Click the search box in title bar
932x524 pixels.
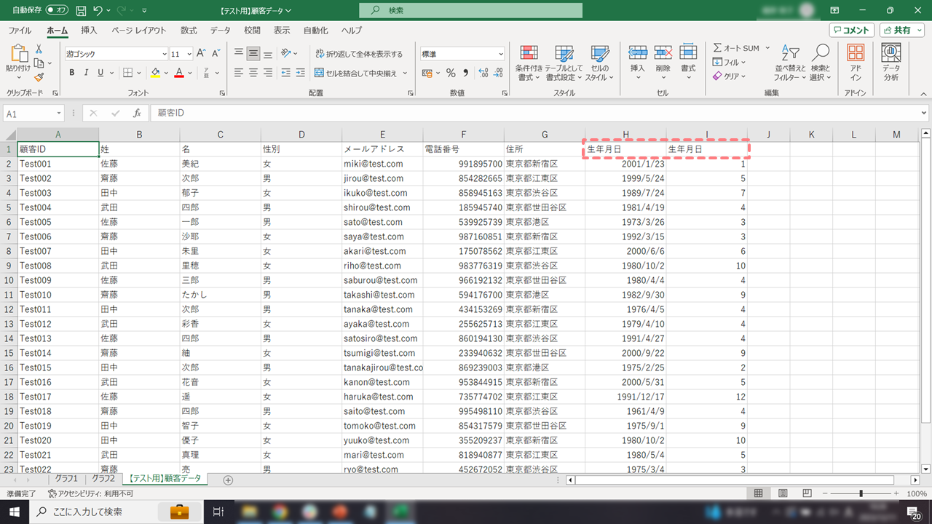coord(470,10)
